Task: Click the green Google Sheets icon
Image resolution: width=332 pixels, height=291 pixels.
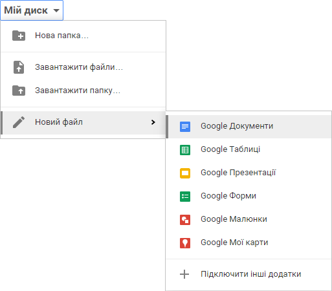Action: (x=185, y=150)
